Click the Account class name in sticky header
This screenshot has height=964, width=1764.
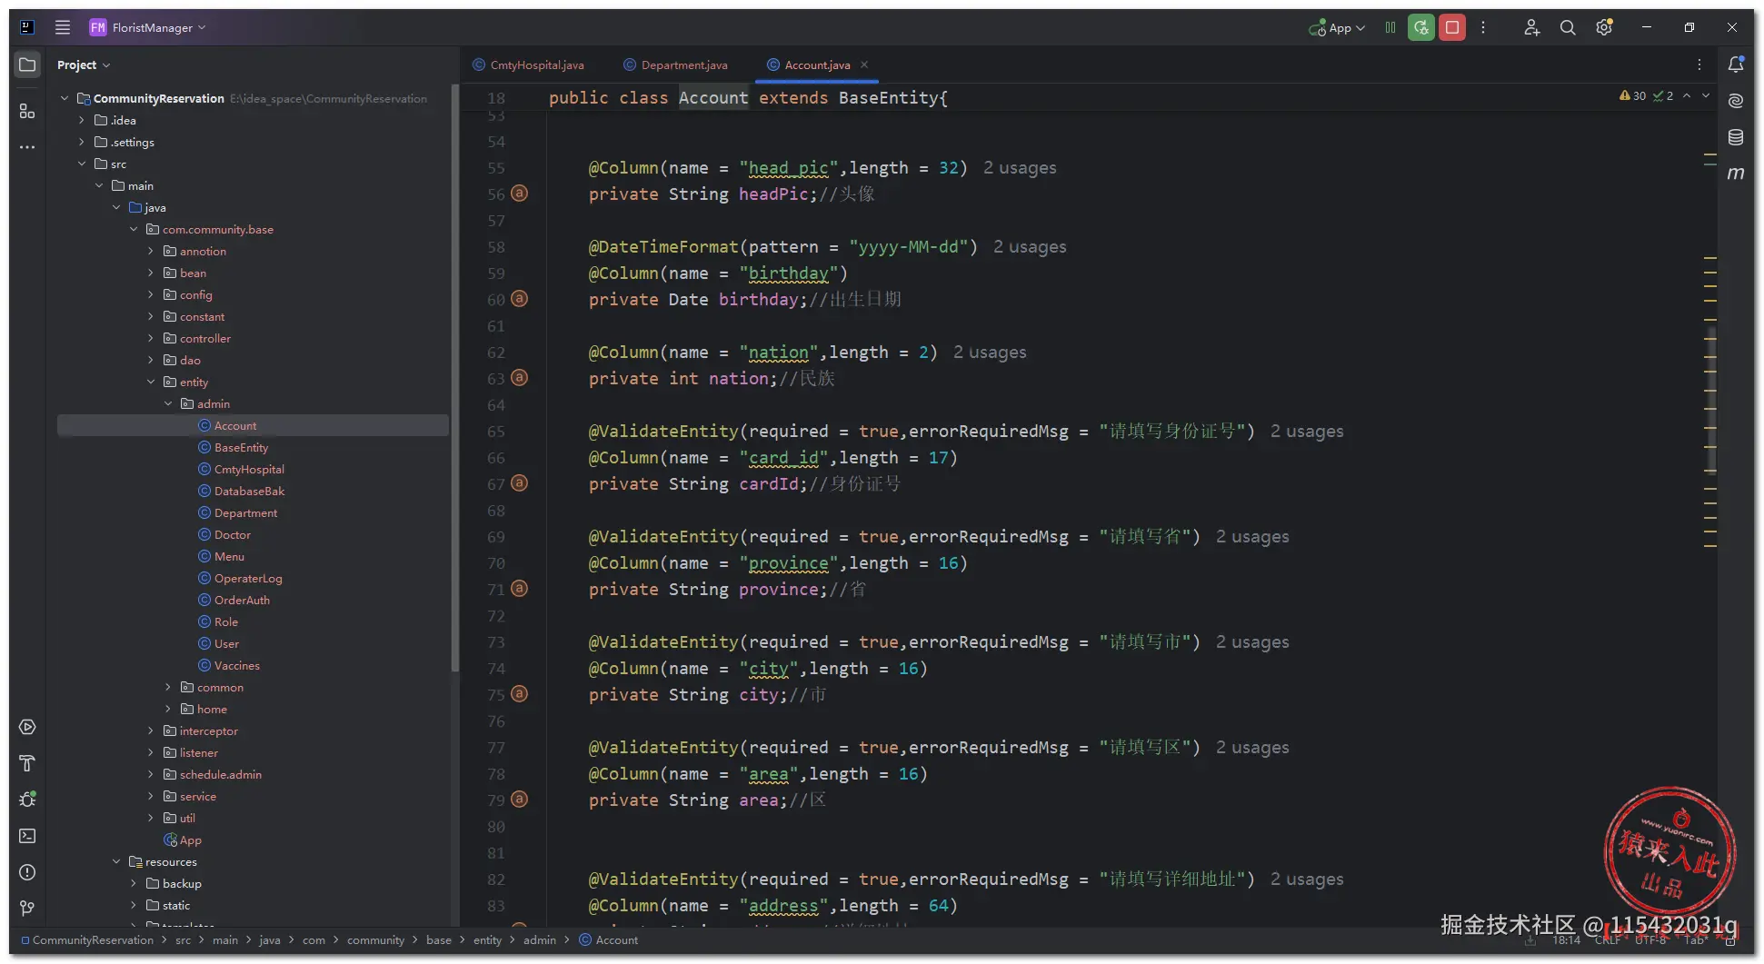tap(713, 98)
